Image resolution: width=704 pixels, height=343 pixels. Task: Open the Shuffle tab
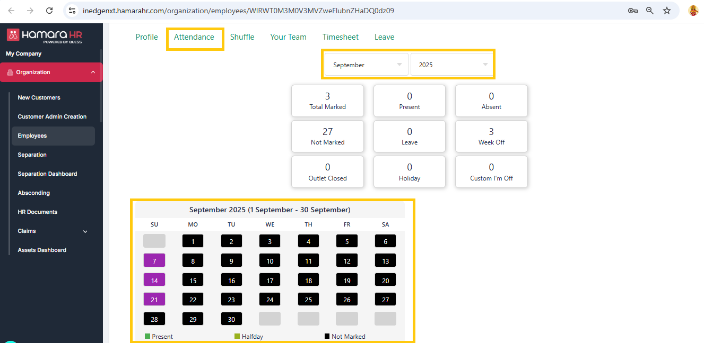point(242,37)
